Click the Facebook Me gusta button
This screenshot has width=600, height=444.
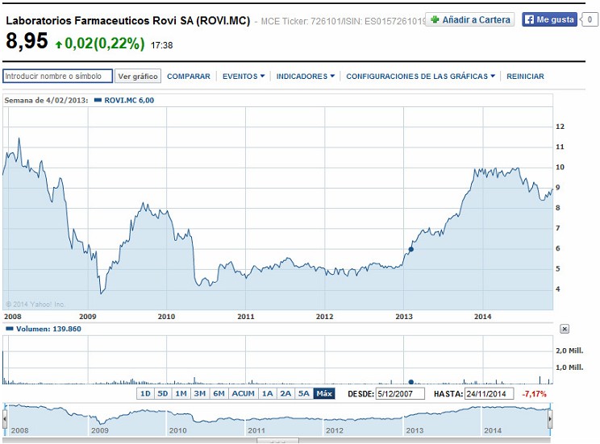[549, 19]
